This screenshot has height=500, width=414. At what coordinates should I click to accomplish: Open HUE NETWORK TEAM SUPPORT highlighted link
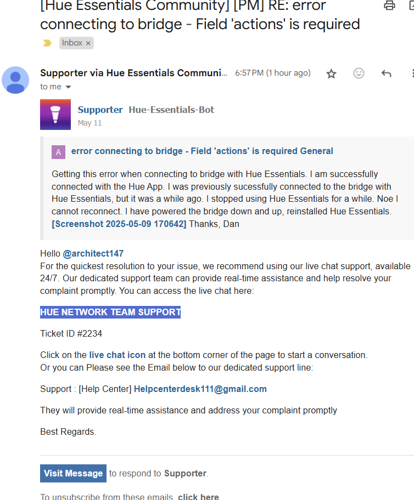coord(110,312)
